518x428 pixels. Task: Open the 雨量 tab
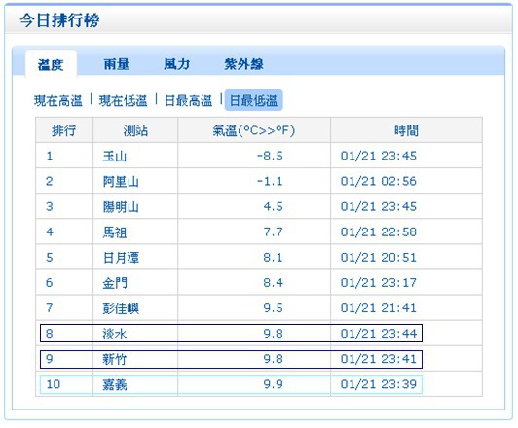[x=116, y=64]
